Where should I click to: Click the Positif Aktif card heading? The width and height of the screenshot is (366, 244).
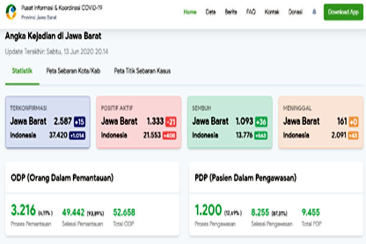click(x=117, y=108)
